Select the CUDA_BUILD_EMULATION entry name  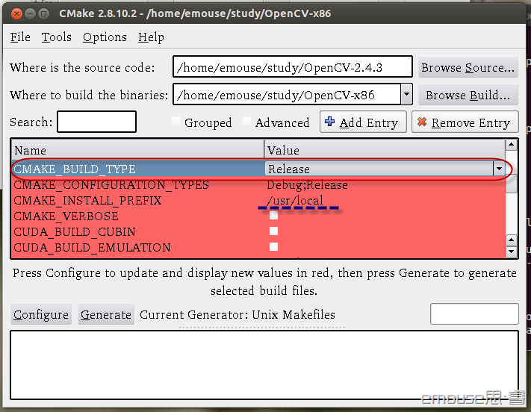click(92, 248)
